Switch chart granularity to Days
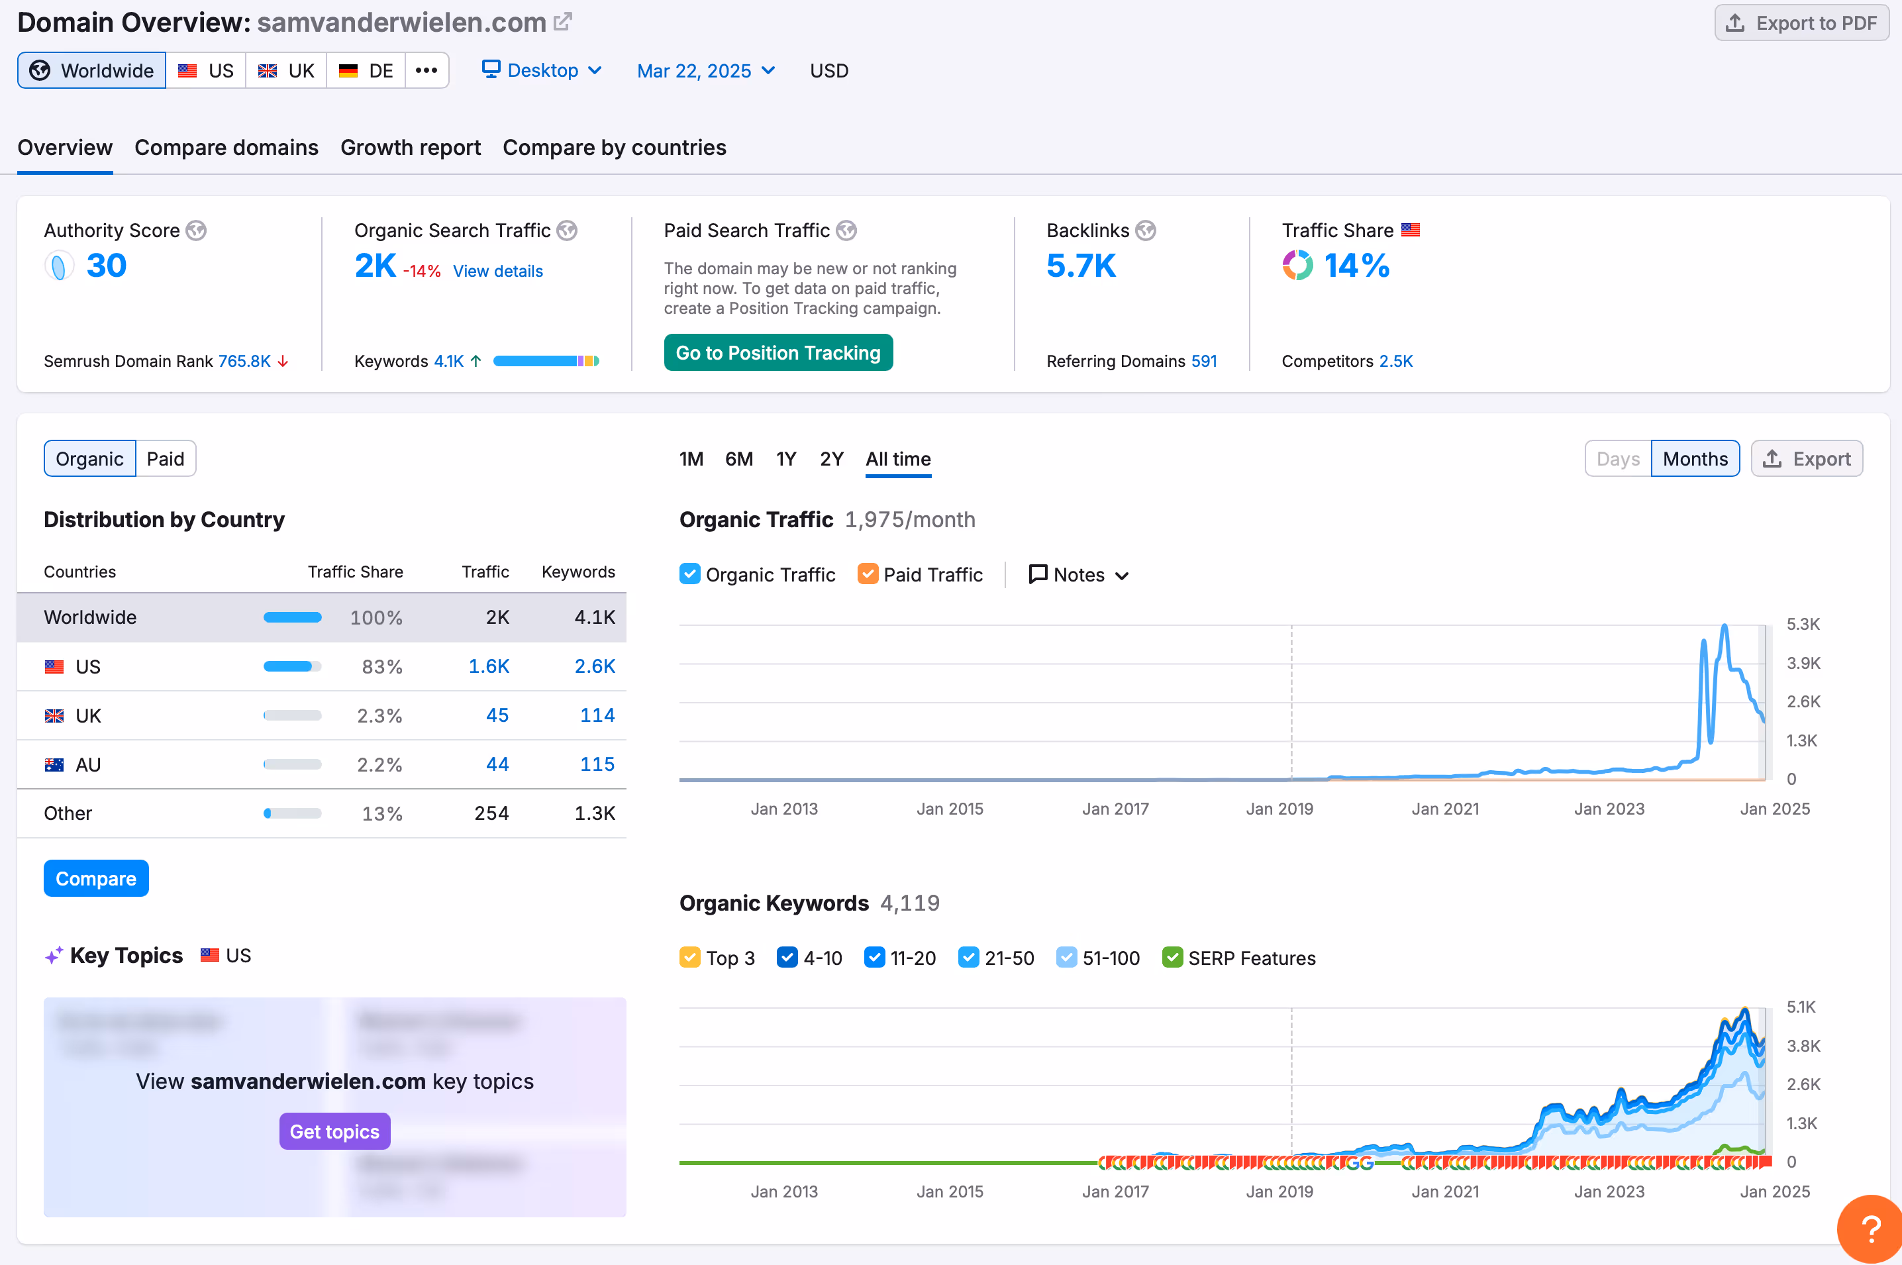Screen dimensions: 1902x1265 [x=1618, y=459]
